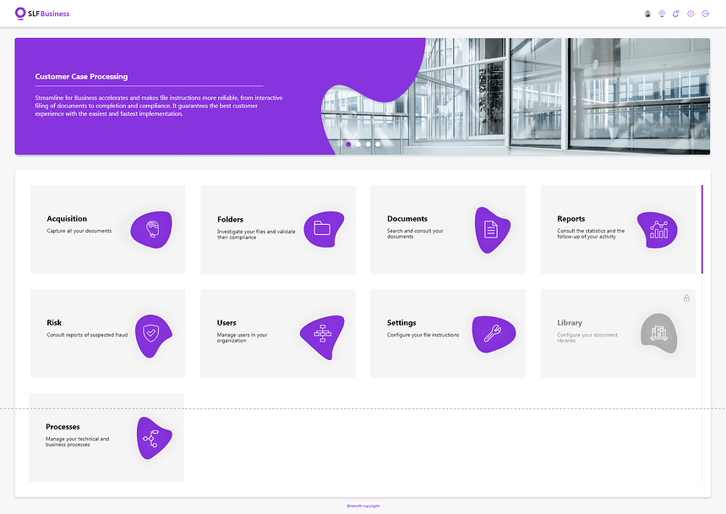726x514 pixels.
Task: Click the Processes workflow share icon
Action: pos(151,438)
